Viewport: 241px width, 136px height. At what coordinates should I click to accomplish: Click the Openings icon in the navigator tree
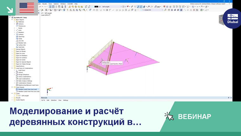pyautogui.click(x=17, y=37)
